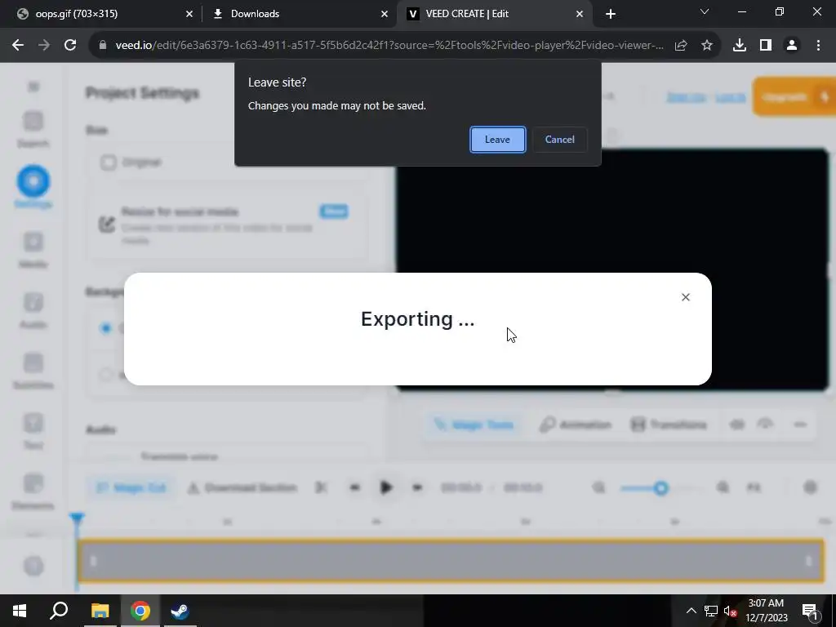Select the video clip on the timeline
This screenshot has width=836, height=627.
click(x=451, y=560)
